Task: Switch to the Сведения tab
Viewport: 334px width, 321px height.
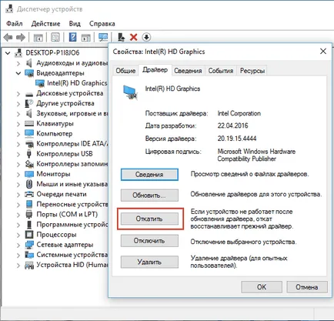Action: [x=188, y=71]
